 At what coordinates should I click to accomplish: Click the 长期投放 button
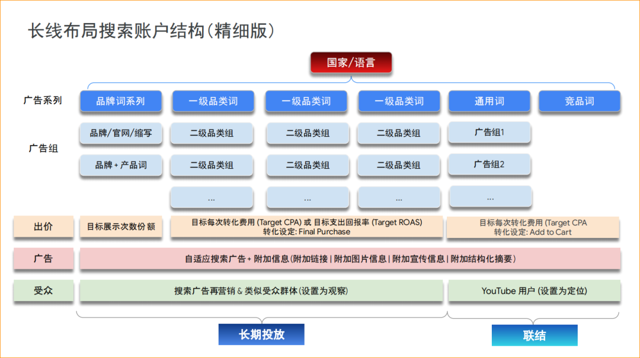point(261,334)
